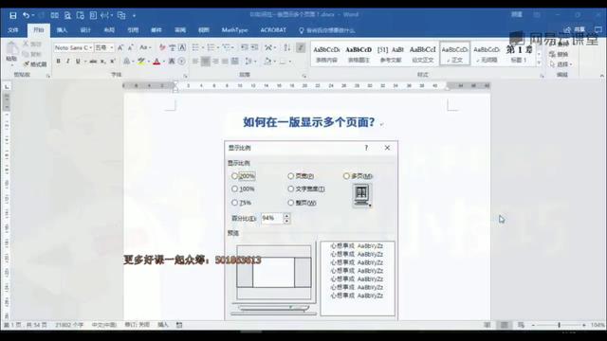Click the red font color button
Viewport: 607px width, 341px height.
(156, 62)
